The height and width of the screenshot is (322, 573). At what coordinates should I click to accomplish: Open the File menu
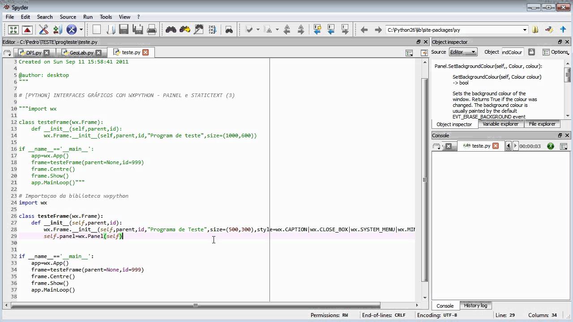[x=10, y=17]
